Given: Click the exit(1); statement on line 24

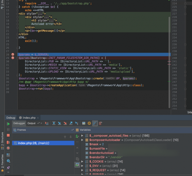Looking at the screenshot, I should 31,41.
